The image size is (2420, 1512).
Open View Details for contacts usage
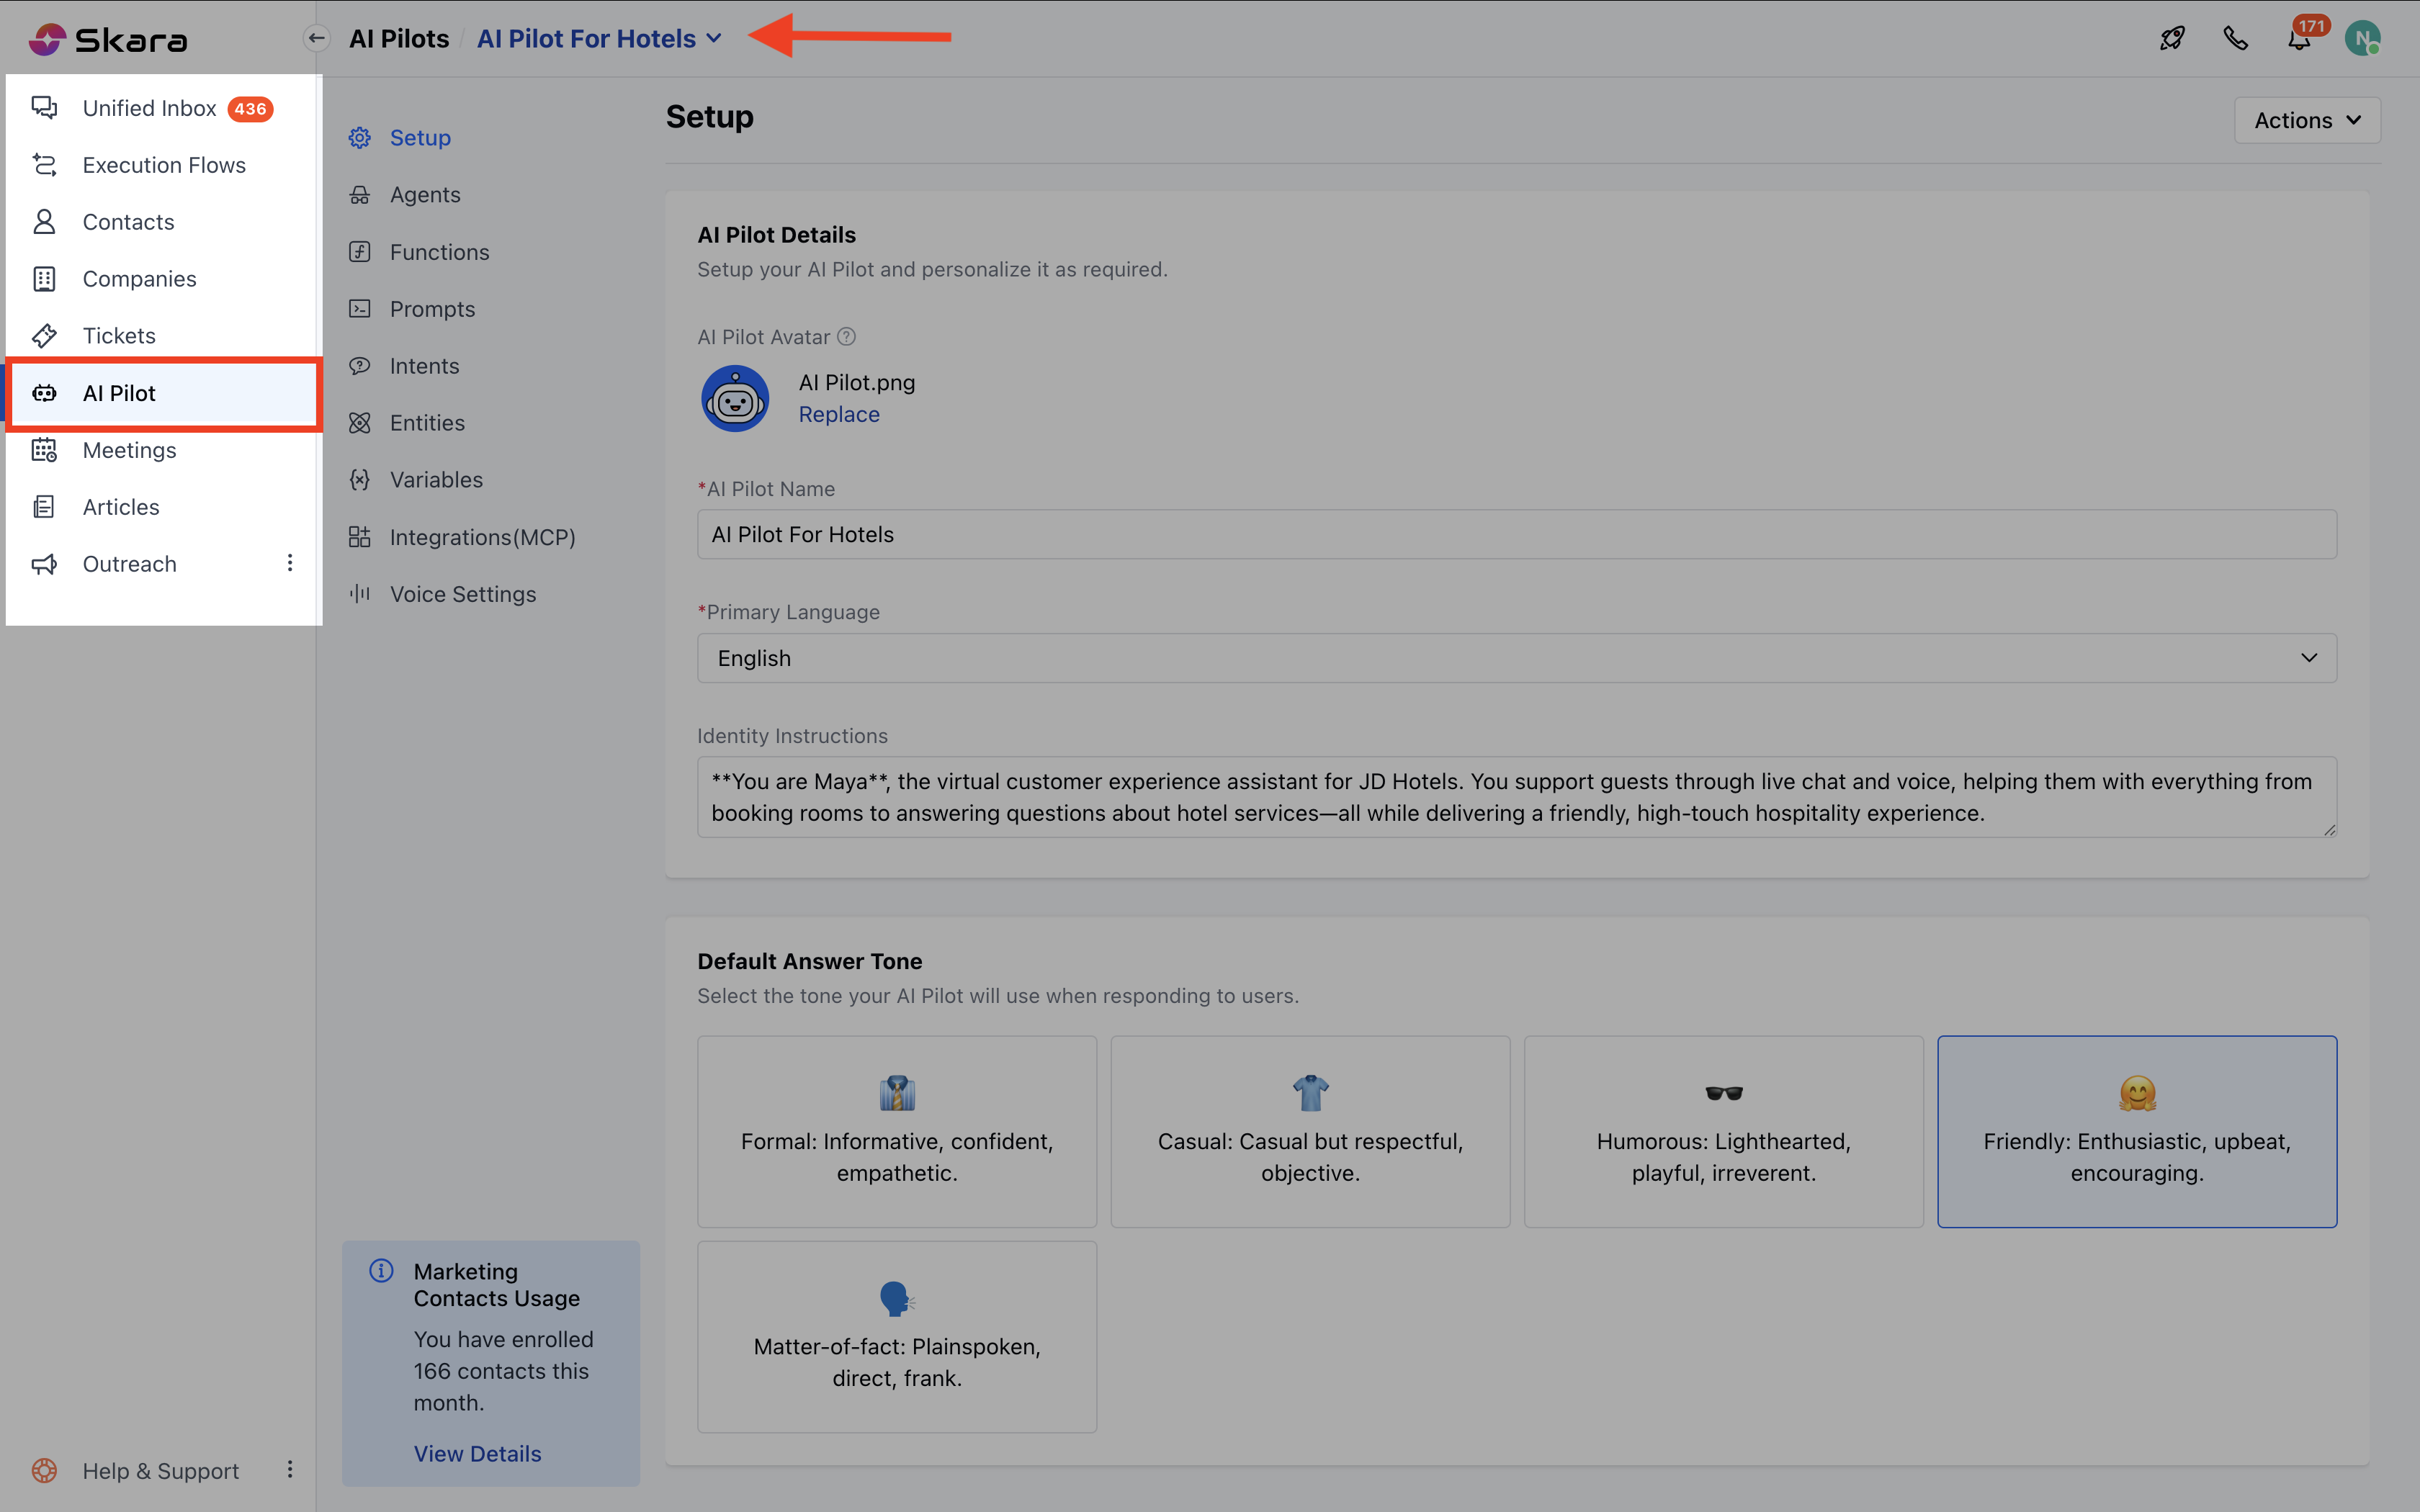(x=477, y=1453)
